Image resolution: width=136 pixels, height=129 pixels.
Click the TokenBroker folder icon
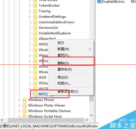[x=35, y=6]
